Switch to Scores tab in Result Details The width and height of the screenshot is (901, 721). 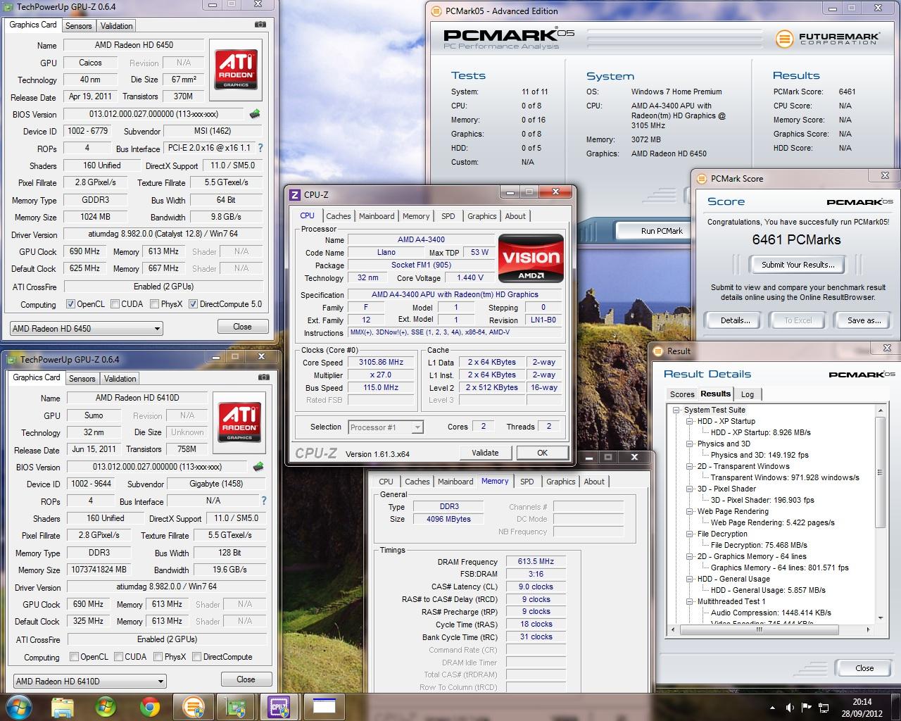(x=682, y=394)
